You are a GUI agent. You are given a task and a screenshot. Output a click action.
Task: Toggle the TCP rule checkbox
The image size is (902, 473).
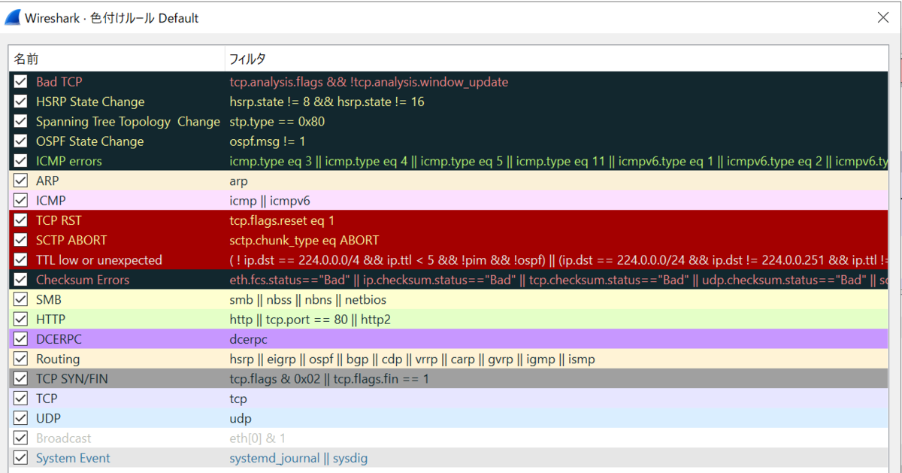[x=20, y=399]
